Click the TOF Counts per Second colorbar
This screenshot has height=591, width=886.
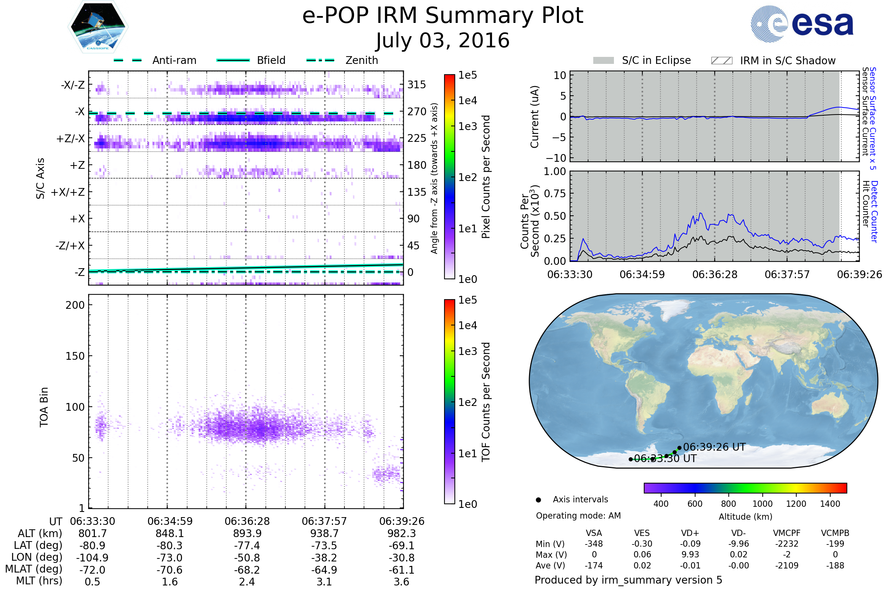tap(449, 402)
